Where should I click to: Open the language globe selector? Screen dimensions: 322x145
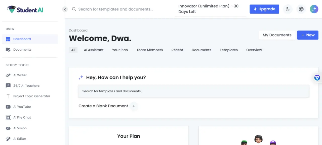click(x=301, y=9)
